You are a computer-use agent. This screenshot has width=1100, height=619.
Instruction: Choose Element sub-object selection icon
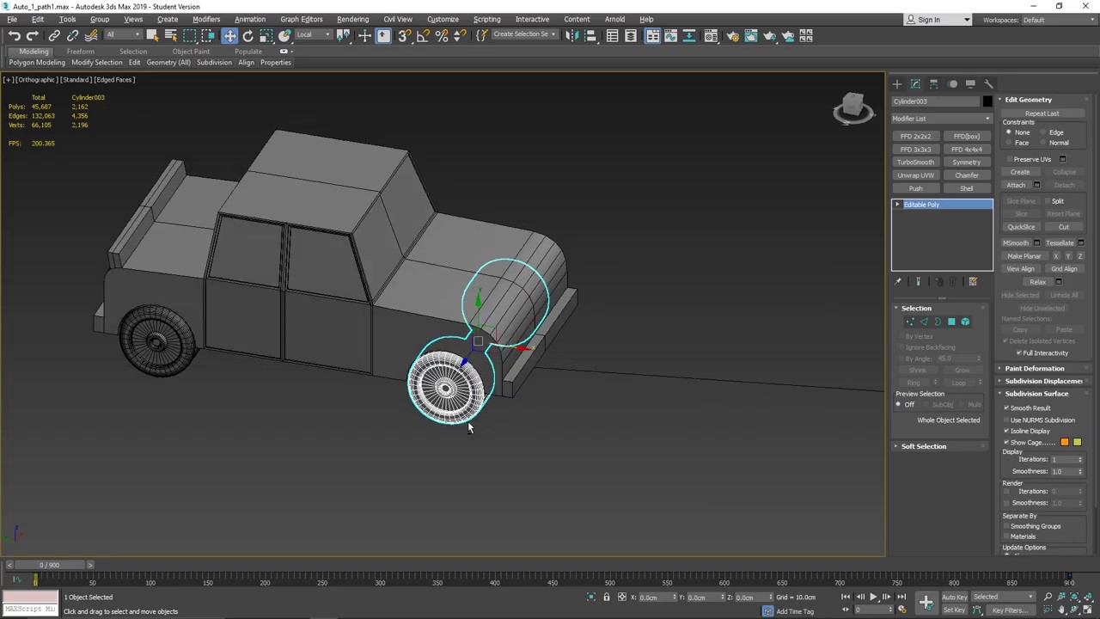[965, 322]
